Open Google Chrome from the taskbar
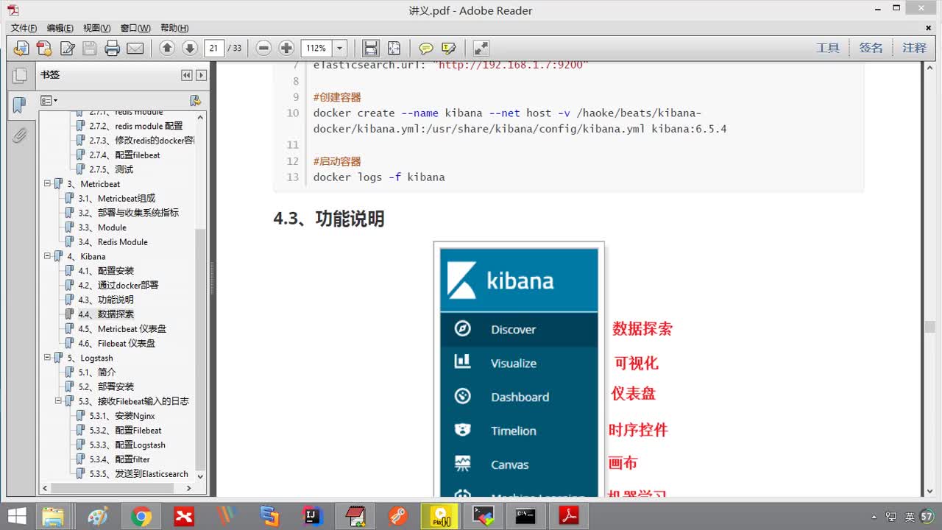This screenshot has width=942, height=530. [141, 517]
